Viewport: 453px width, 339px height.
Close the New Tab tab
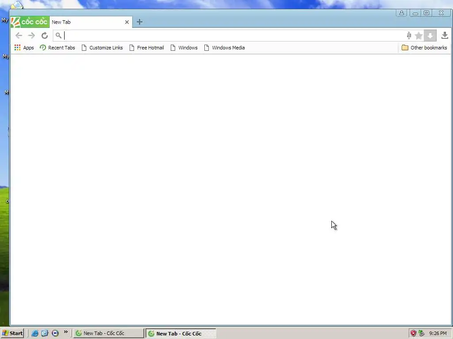tap(127, 22)
